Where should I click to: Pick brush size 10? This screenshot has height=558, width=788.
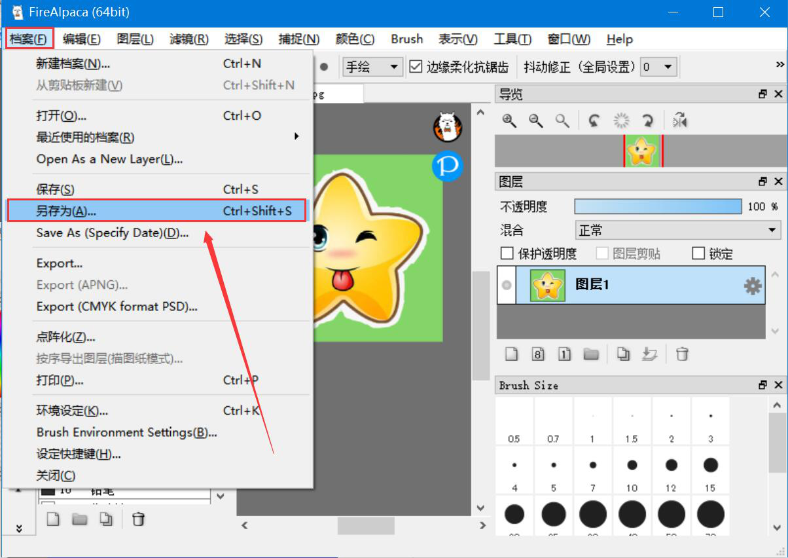click(632, 470)
